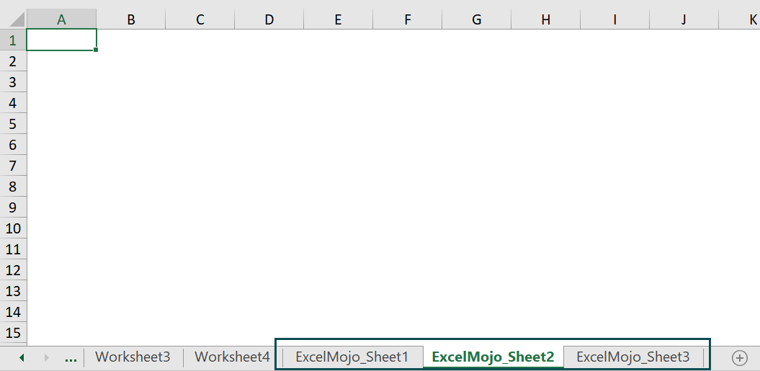Select the ExcelMojo_Sheet2 tab
Screen dimensions: 760x371
coord(493,357)
